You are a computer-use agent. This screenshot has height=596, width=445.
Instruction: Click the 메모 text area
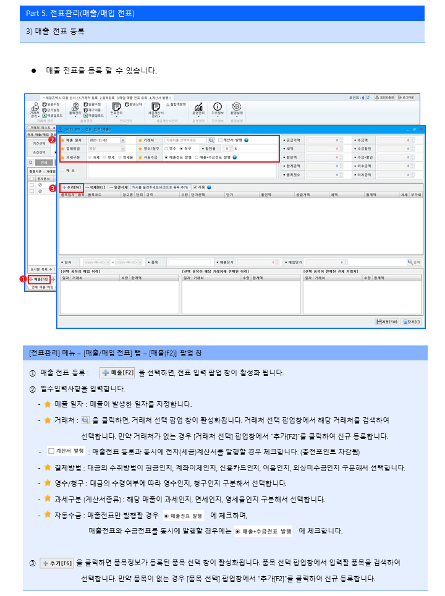(182, 171)
